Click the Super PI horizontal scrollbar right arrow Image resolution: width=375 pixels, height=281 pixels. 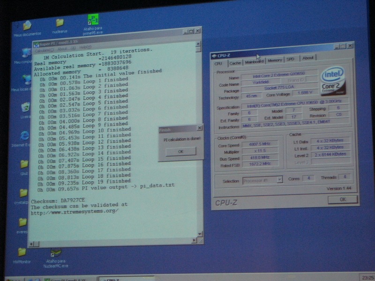194,240
